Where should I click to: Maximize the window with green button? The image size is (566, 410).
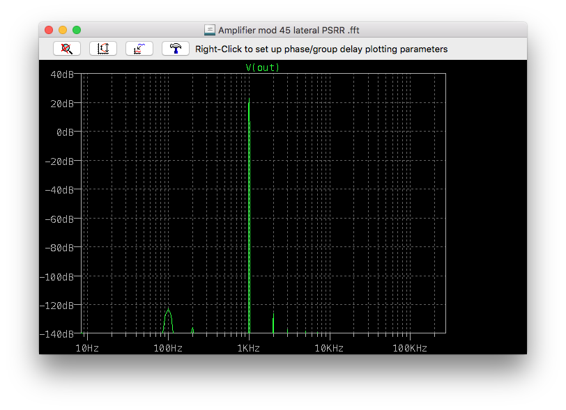pyautogui.click(x=77, y=30)
